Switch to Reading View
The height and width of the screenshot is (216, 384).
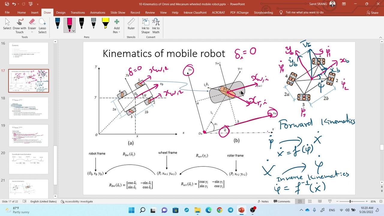(320, 201)
